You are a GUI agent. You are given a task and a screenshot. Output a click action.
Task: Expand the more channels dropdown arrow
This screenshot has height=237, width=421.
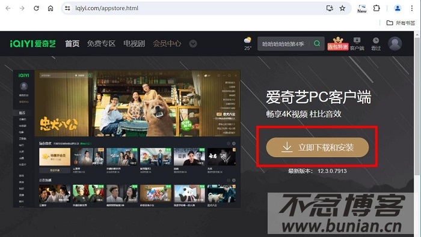click(193, 44)
